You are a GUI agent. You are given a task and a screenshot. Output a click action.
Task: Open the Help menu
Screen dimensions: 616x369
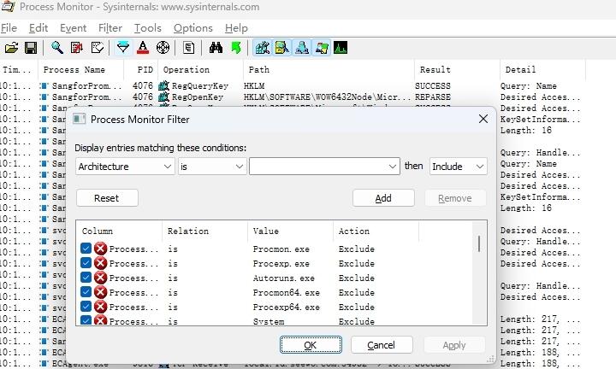[236, 28]
